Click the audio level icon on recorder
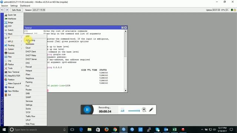This screenshot has width=237, height=133. 123,110
